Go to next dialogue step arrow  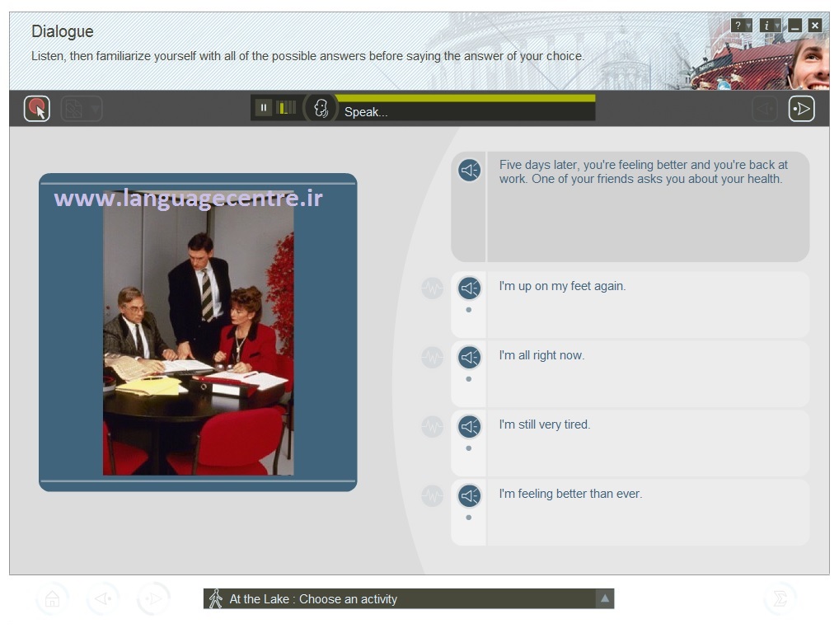(x=801, y=109)
